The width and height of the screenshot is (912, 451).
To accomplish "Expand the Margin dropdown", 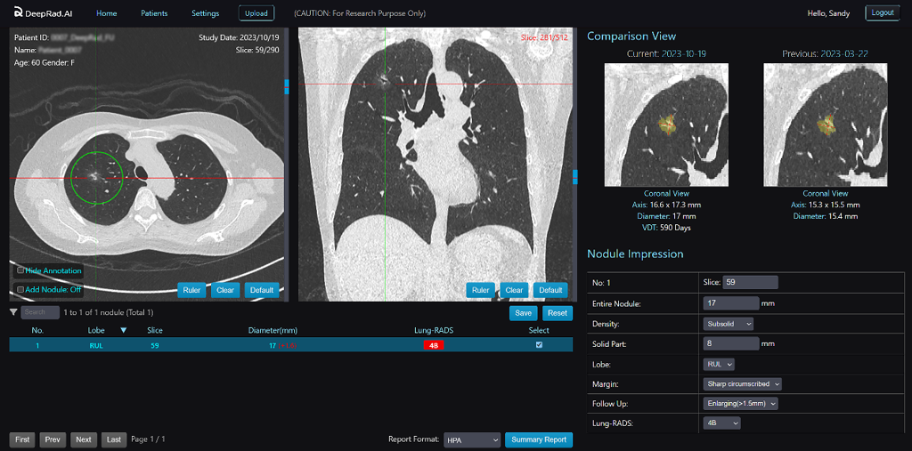I will point(742,383).
